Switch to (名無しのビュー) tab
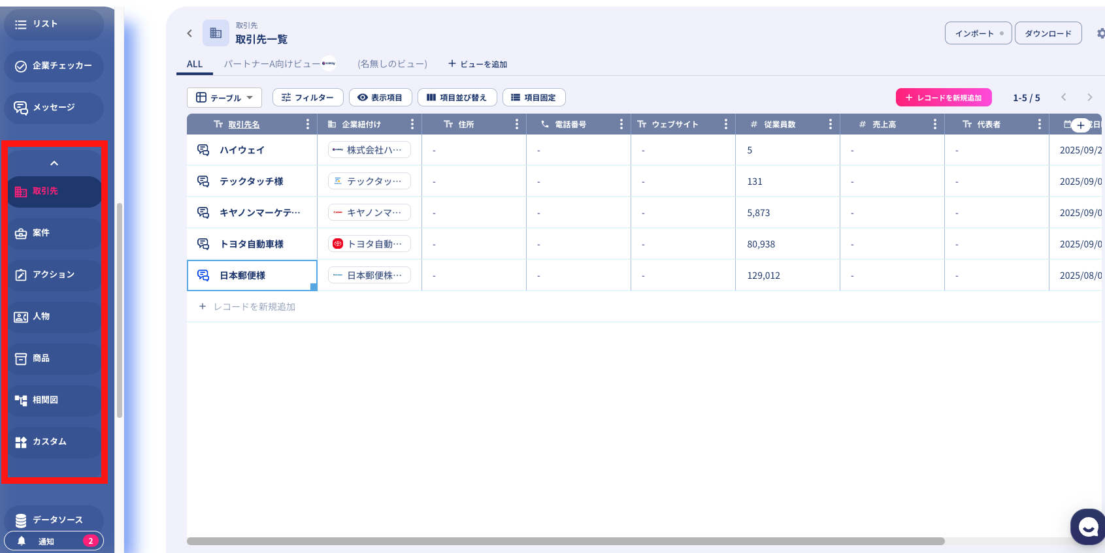 click(392, 64)
